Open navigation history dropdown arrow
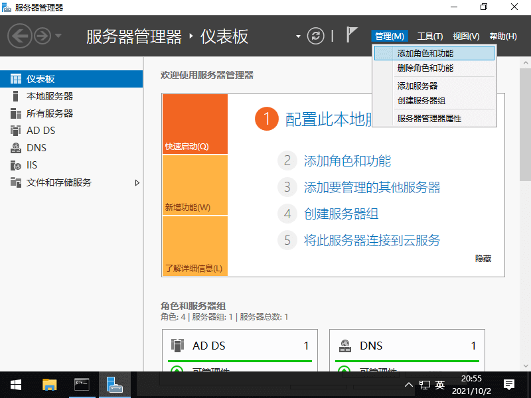This screenshot has width=531, height=398. pyautogui.click(x=58, y=35)
